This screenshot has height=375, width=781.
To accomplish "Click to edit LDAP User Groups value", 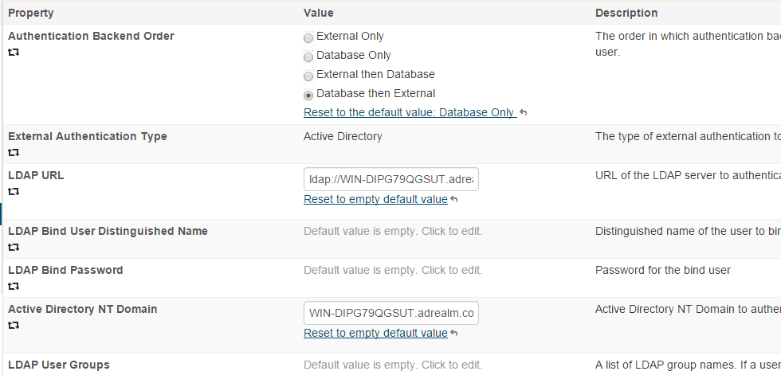I will pyautogui.click(x=393, y=365).
